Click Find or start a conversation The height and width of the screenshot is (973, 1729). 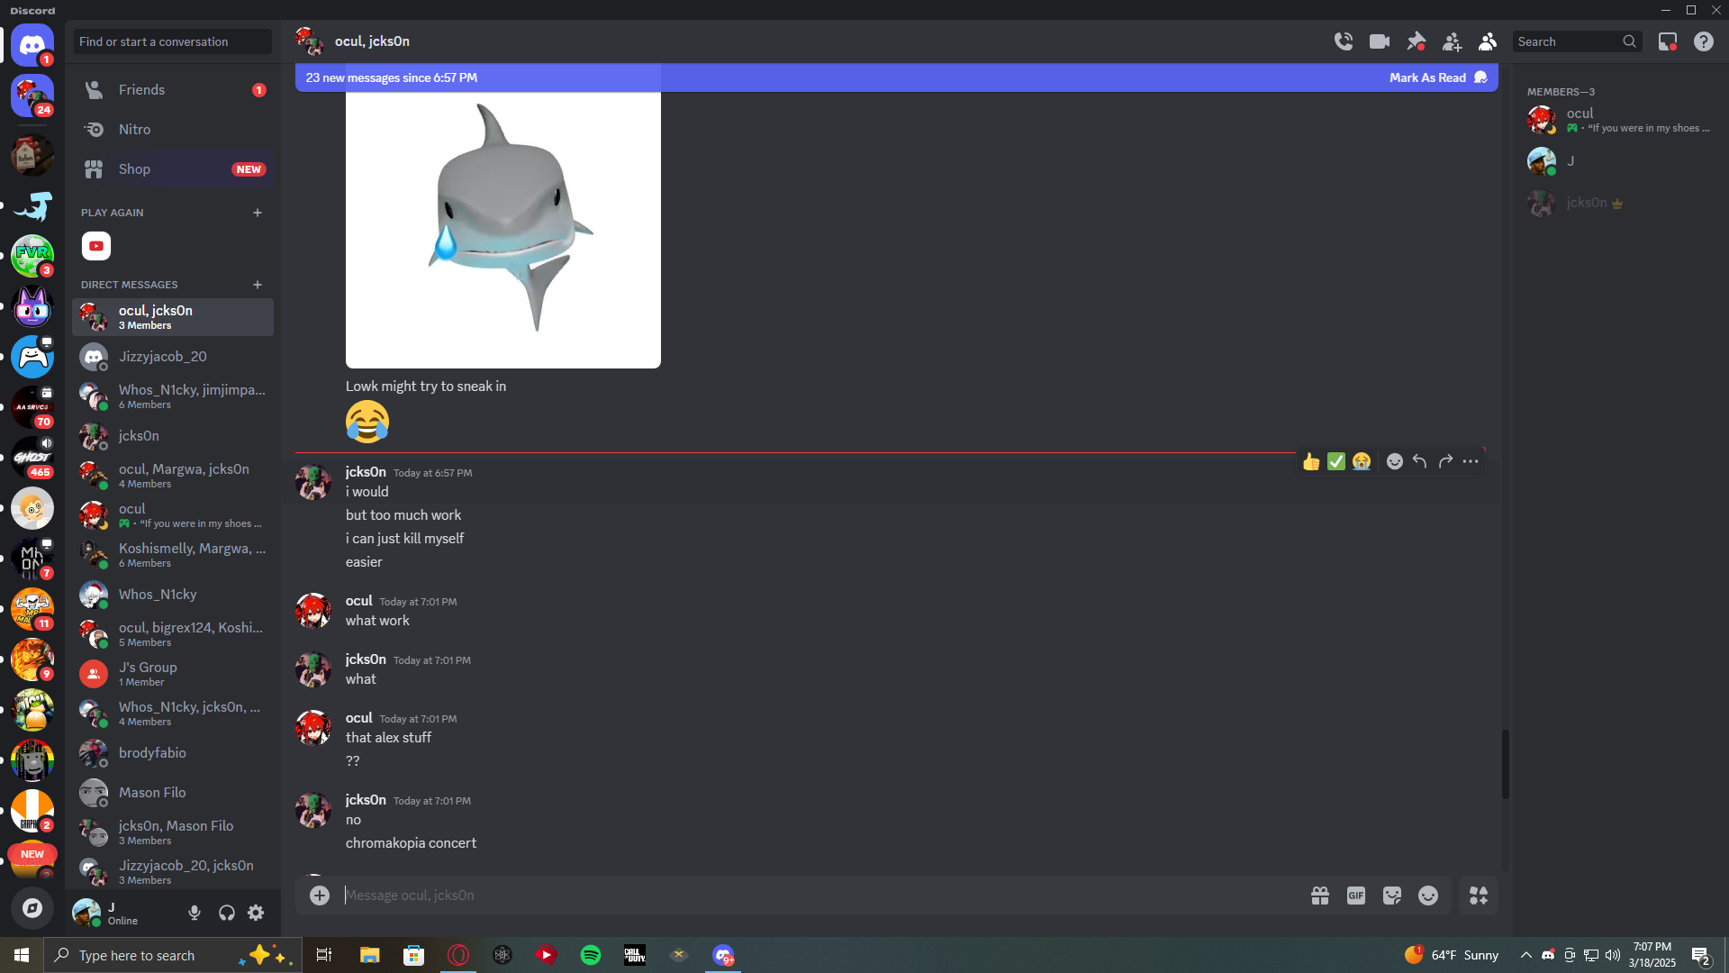coord(173,41)
